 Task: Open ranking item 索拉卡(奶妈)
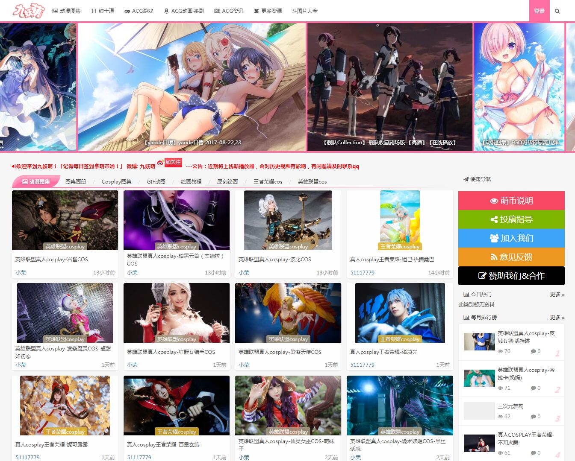[x=526, y=373]
